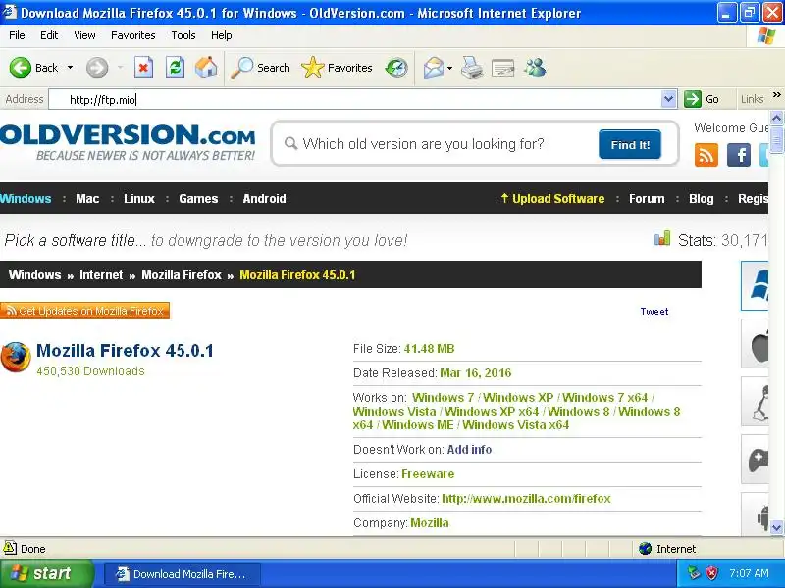This screenshot has height=588, width=785.
Task: Click the OldVersion.com logo
Action: [128, 141]
